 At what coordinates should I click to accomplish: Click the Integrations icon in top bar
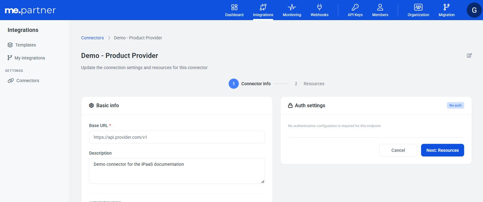(x=263, y=7)
